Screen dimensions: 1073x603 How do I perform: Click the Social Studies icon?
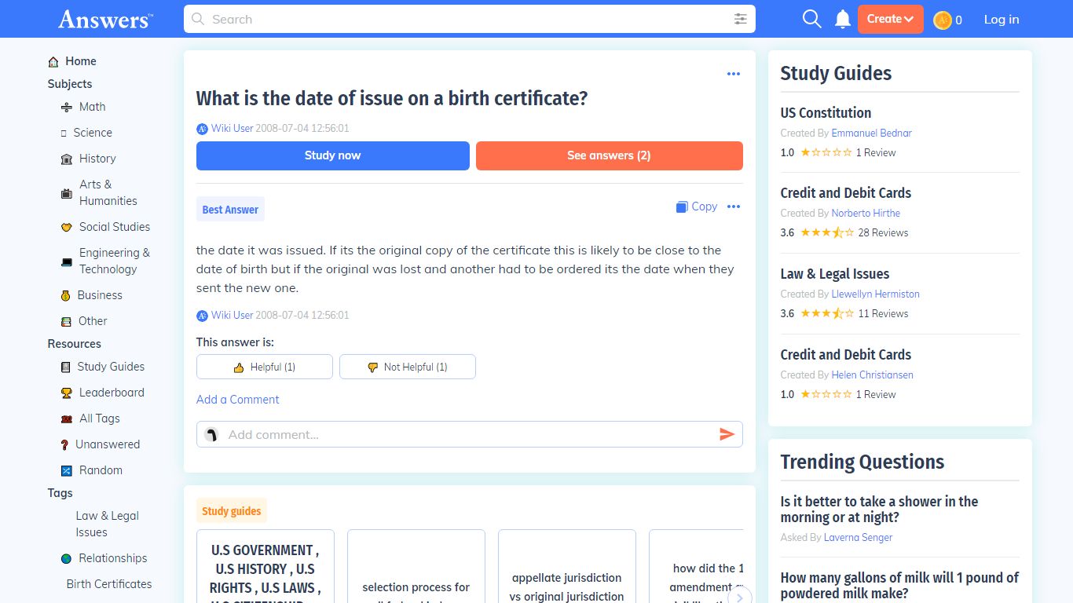coord(67,228)
